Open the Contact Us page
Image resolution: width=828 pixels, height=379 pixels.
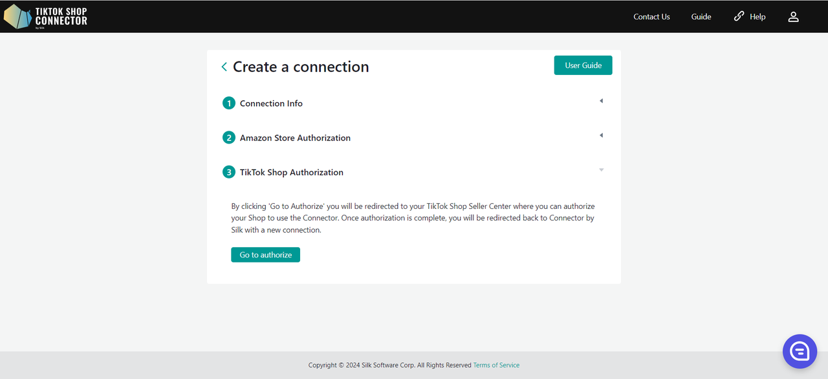(x=651, y=17)
